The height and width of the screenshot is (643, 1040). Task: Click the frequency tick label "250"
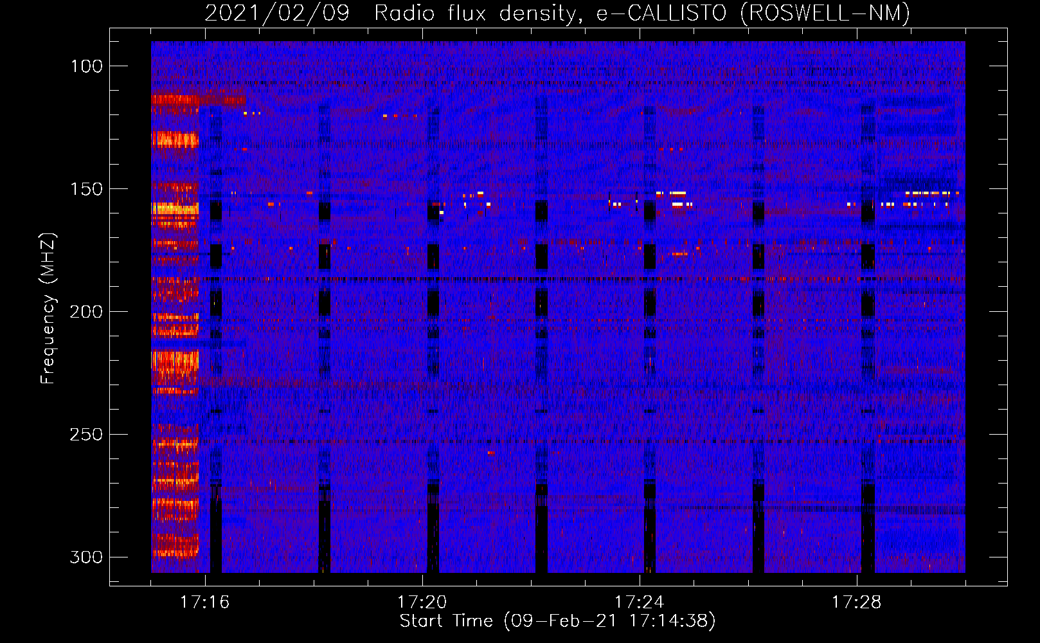tap(86, 435)
